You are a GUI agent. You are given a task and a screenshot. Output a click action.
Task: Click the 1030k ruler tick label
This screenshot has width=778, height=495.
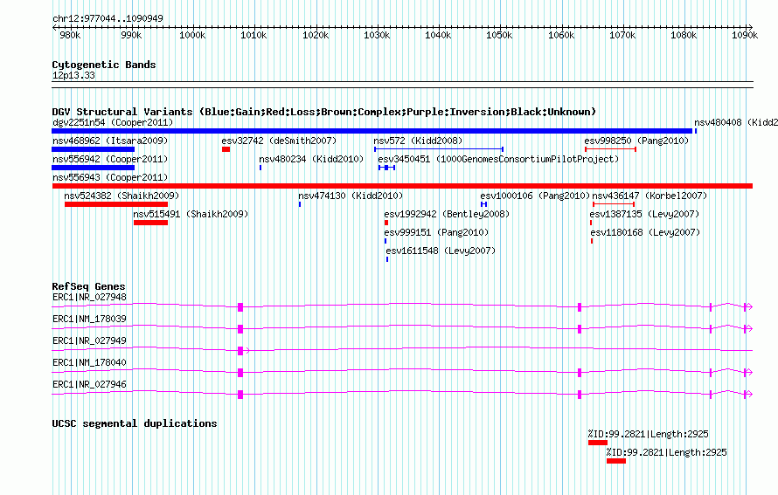click(x=377, y=35)
